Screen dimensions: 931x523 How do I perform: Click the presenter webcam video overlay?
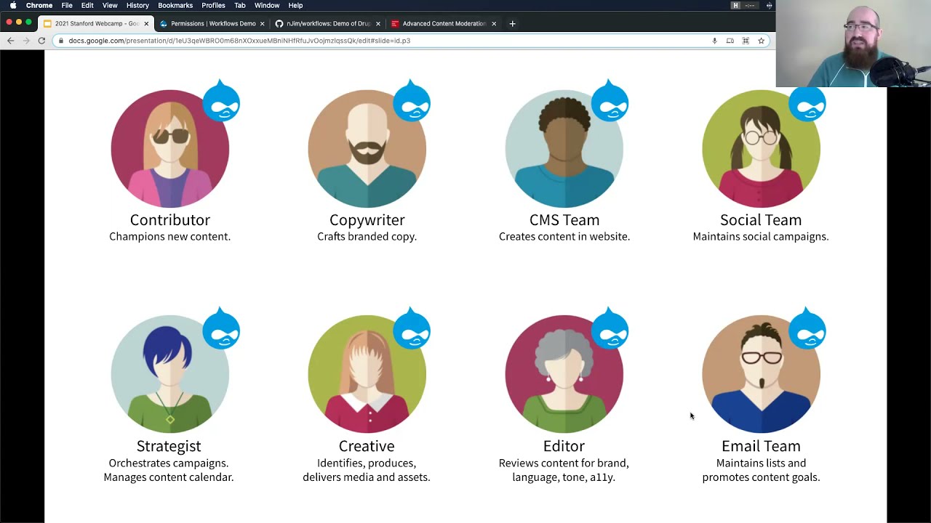(853, 44)
